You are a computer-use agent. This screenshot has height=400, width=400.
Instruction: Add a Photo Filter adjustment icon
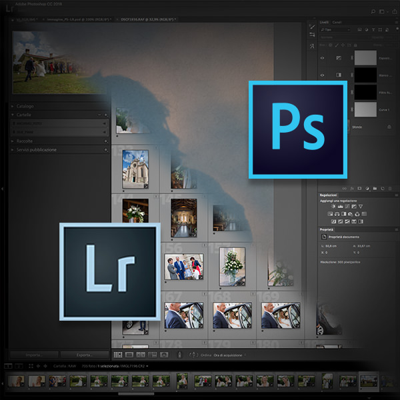pyautogui.click(x=351, y=214)
